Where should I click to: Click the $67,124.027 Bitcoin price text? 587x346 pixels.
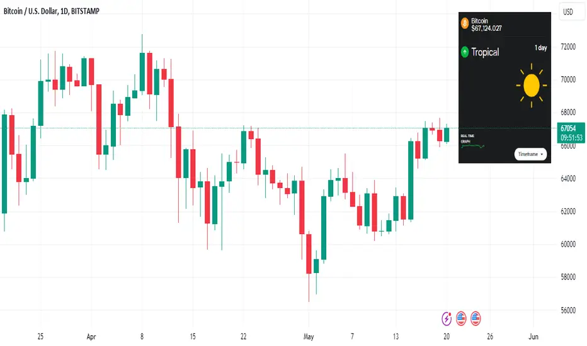pos(486,28)
